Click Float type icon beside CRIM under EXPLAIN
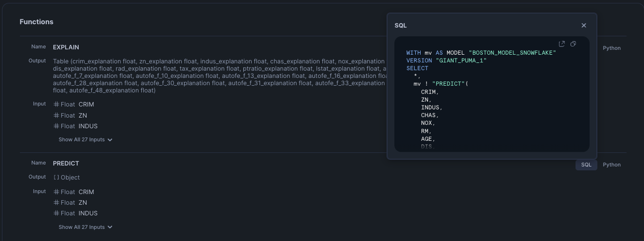 tap(56, 105)
